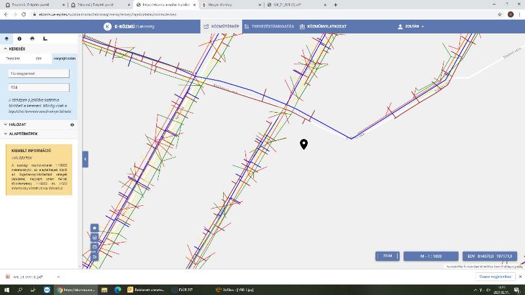This screenshot has height=295, width=525.
Task: Click the zoom-in map button
Action: point(94,237)
